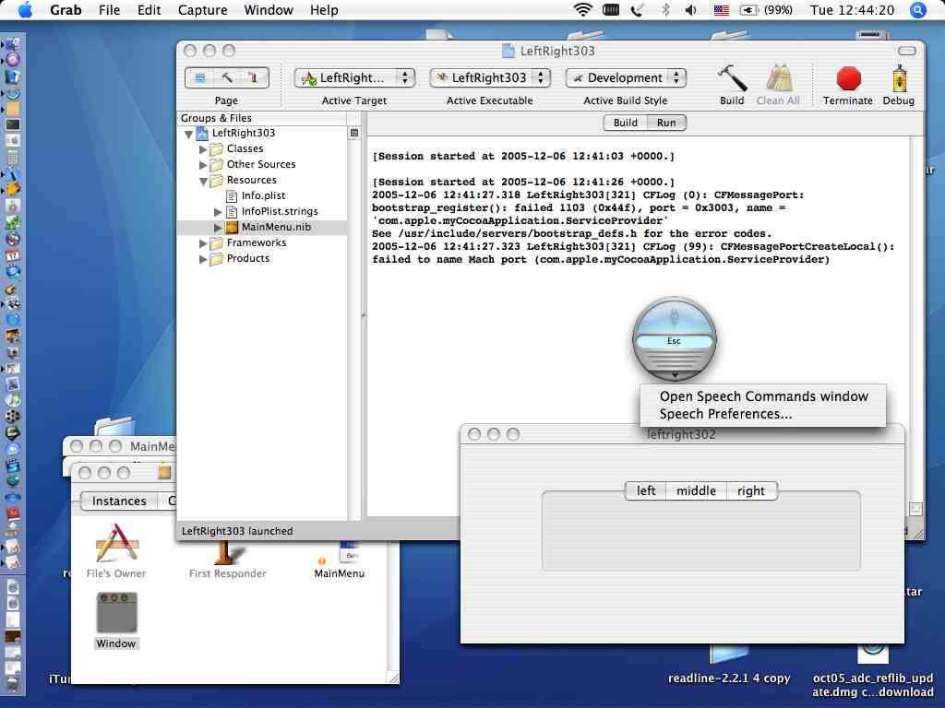945x708 pixels.
Task: Open the File menu
Action: click(109, 10)
